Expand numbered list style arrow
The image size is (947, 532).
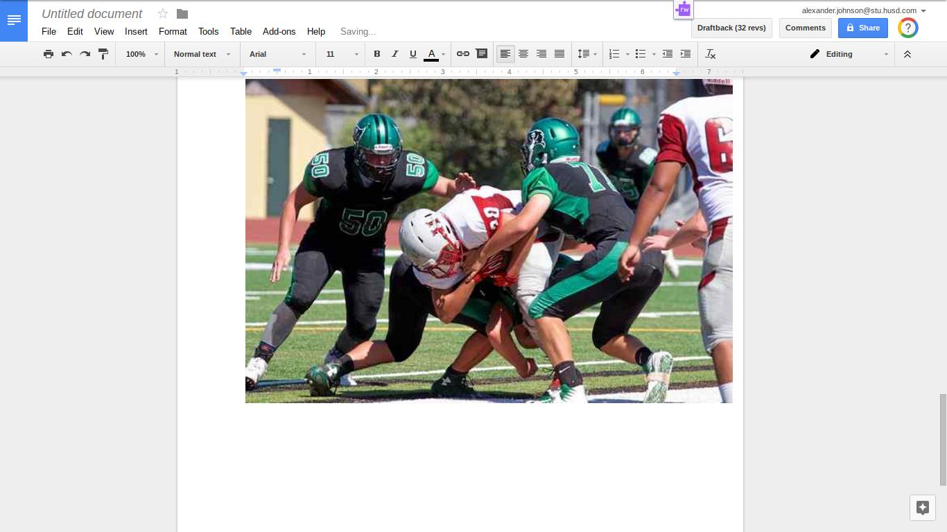pos(627,54)
